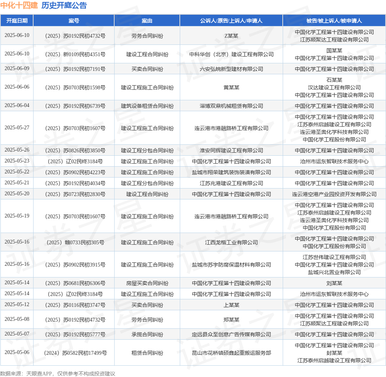Image resolution: width=386 pixels, height=377 pixels.
Task: Click defendant "盐城兴北置业有限公司"
Action: point(334,272)
